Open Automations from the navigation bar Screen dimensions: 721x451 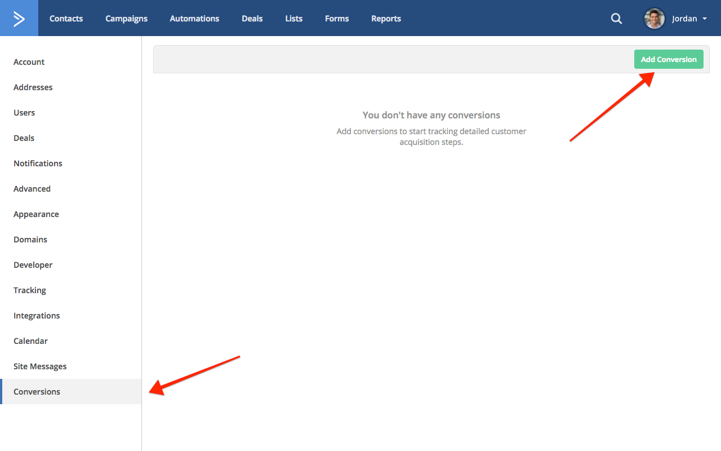194,19
